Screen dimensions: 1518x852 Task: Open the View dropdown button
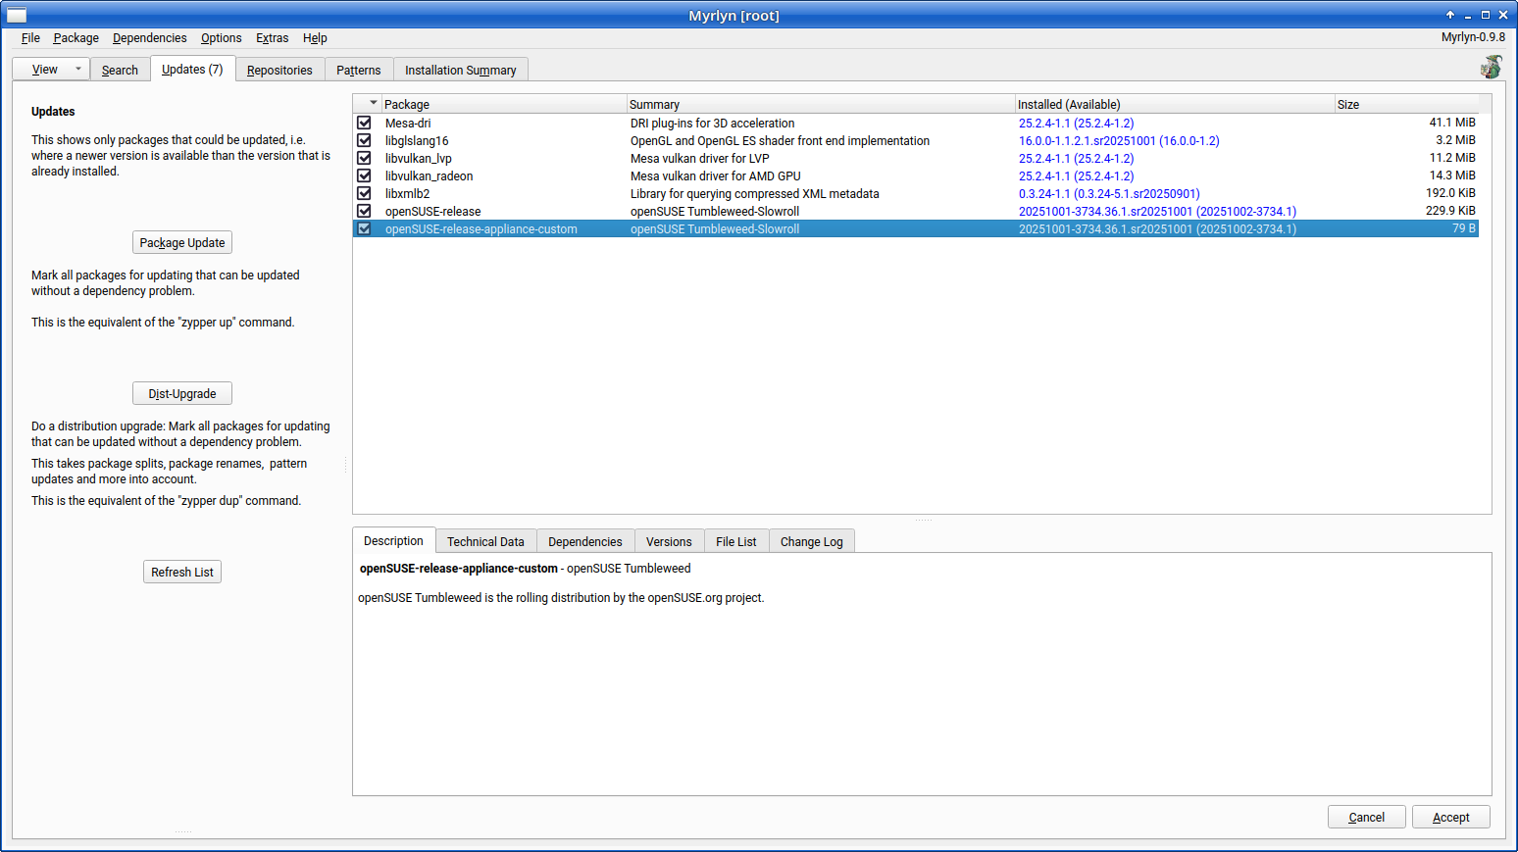click(x=51, y=70)
